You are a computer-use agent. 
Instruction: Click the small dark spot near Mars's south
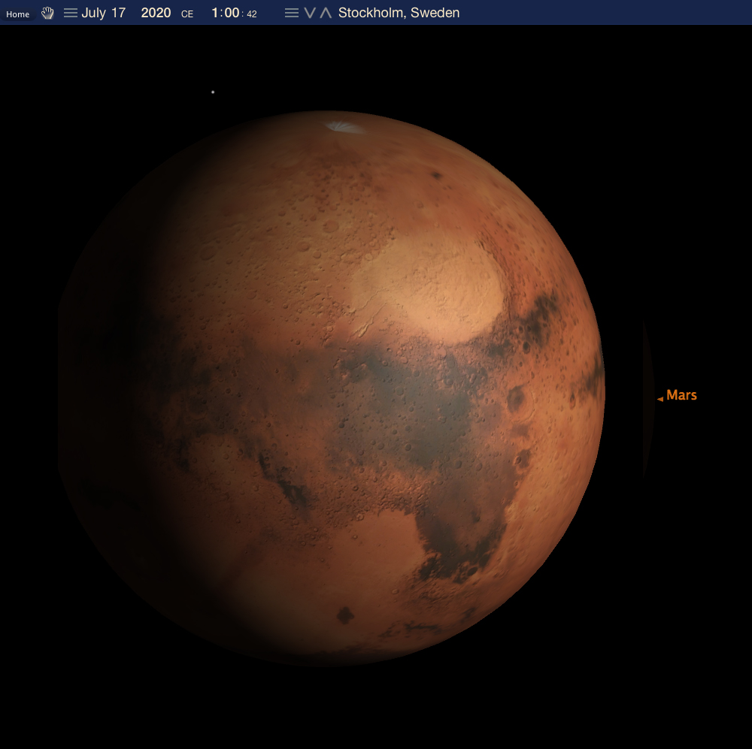pyautogui.click(x=345, y=615)
